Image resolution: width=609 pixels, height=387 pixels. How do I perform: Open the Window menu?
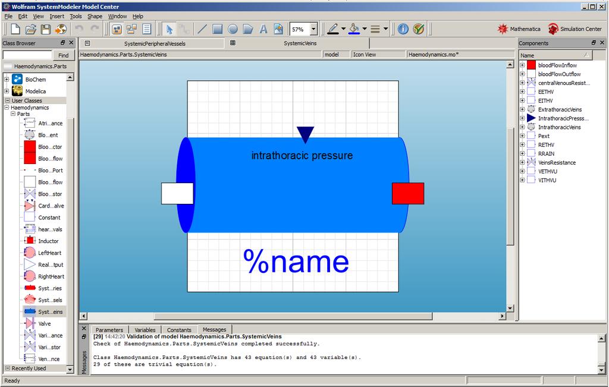[117, 16]
